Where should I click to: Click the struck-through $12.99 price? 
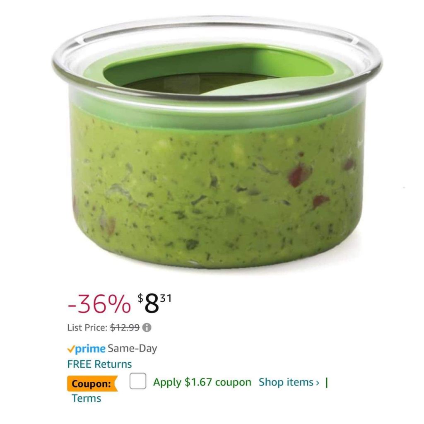[x=125, y=328]
